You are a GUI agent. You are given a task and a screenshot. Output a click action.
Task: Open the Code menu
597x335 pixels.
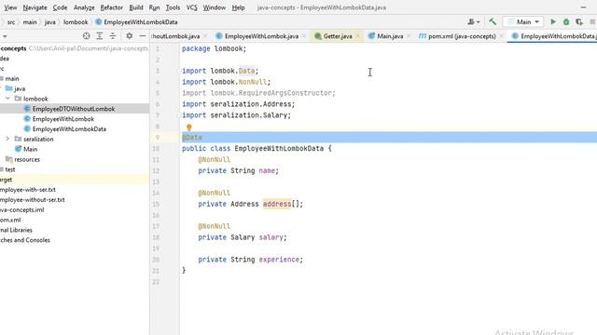(x=60, y=7)
